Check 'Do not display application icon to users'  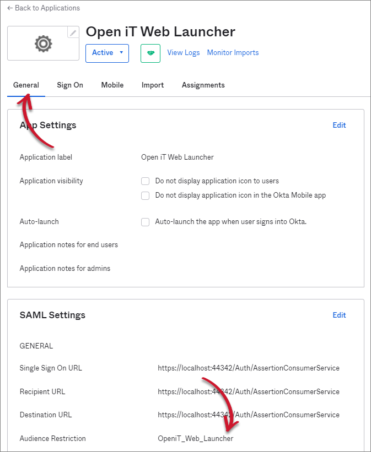click(146, 181)
